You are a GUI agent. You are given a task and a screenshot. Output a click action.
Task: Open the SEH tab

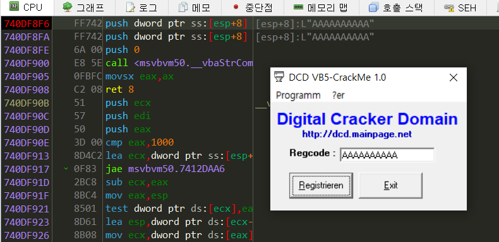(x=460, y=8)
